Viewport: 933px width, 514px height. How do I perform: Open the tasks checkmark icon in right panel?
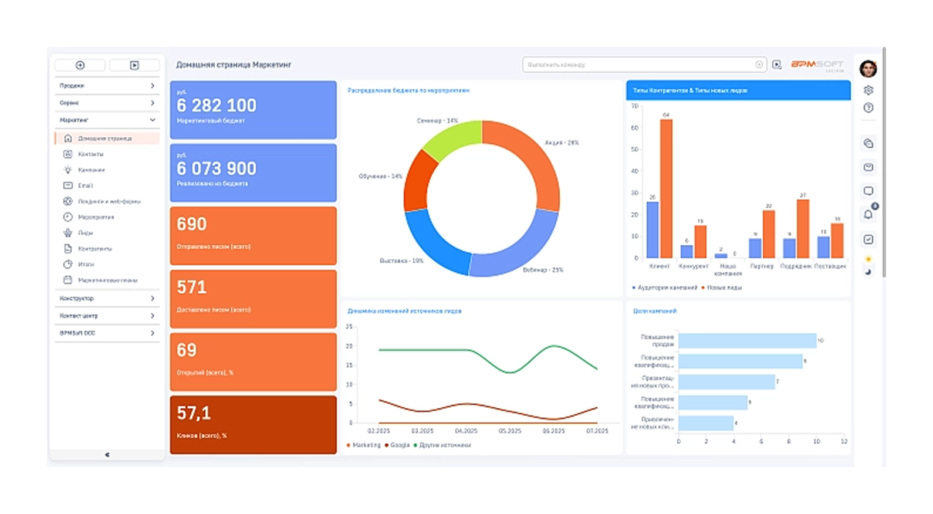tap(868, 239)
